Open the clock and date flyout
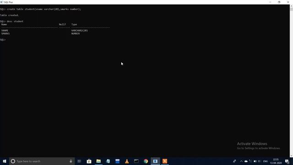 [276, 161]
